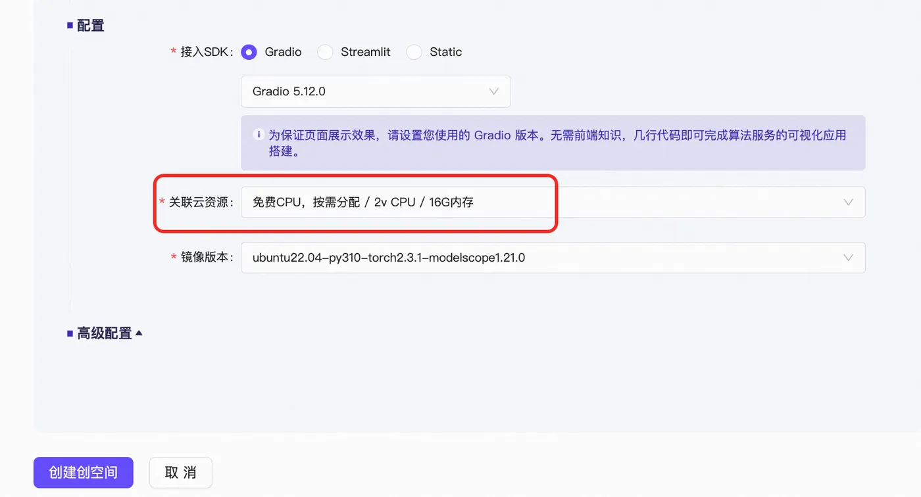Click the 接入SDK field label
921x497 pixels.
pyautogui.click(x=207, y=52)
